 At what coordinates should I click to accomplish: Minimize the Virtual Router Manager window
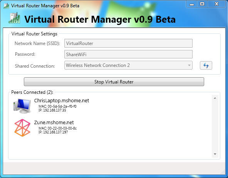click(192, 4)
